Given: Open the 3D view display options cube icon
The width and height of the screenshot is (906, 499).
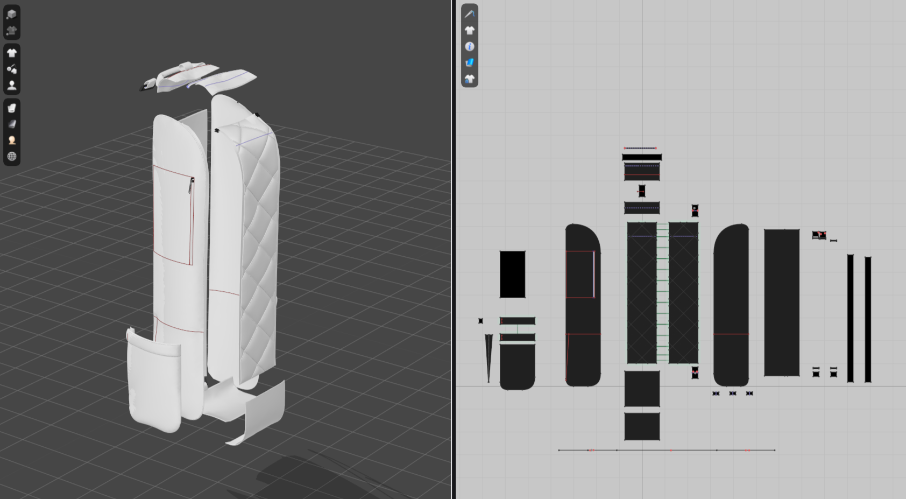Looking at the screenshot, I should [x=12, y=15].
